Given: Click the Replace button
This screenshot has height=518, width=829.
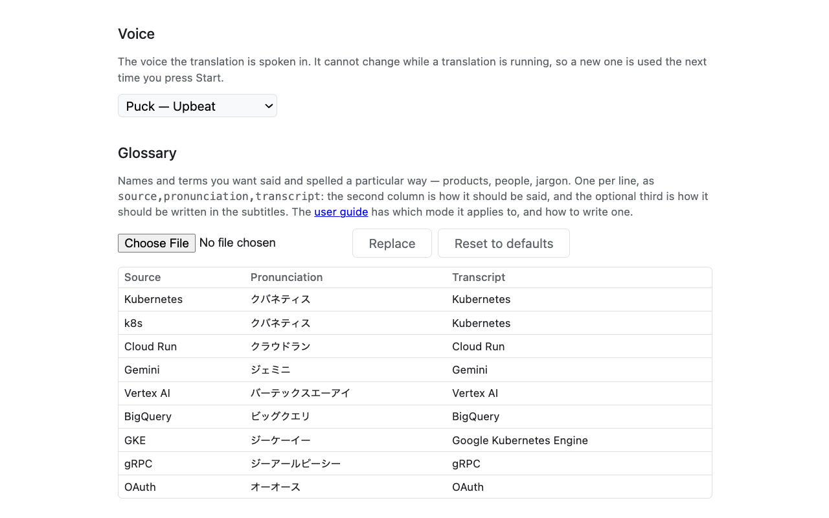Looking at the screenshot, I should [392, 243].
